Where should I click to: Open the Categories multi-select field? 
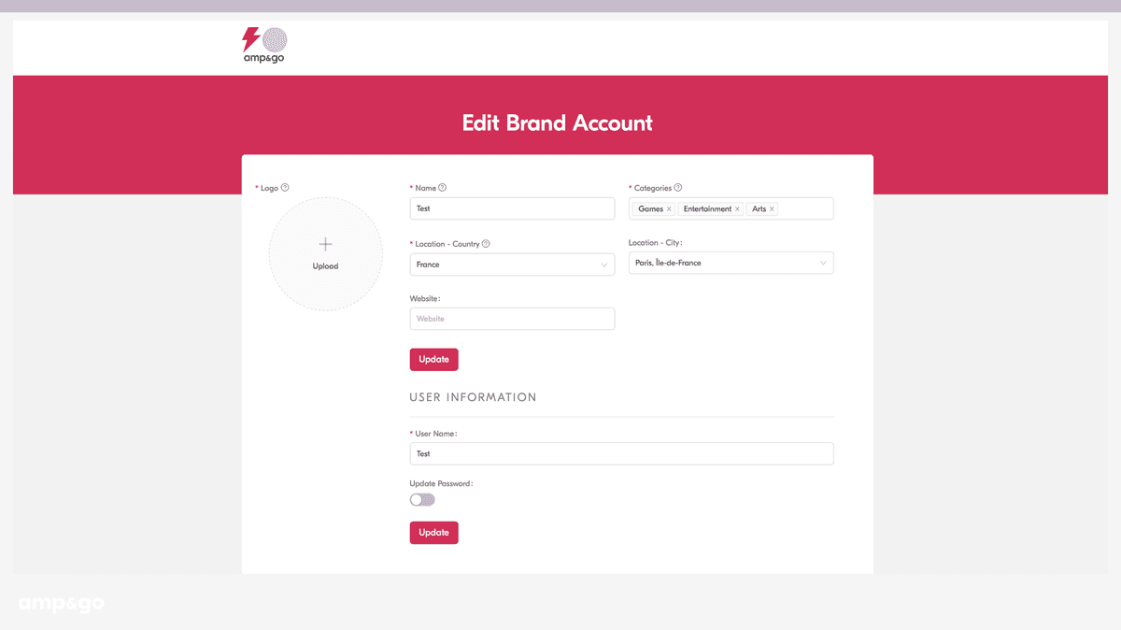tap(803, 208)
